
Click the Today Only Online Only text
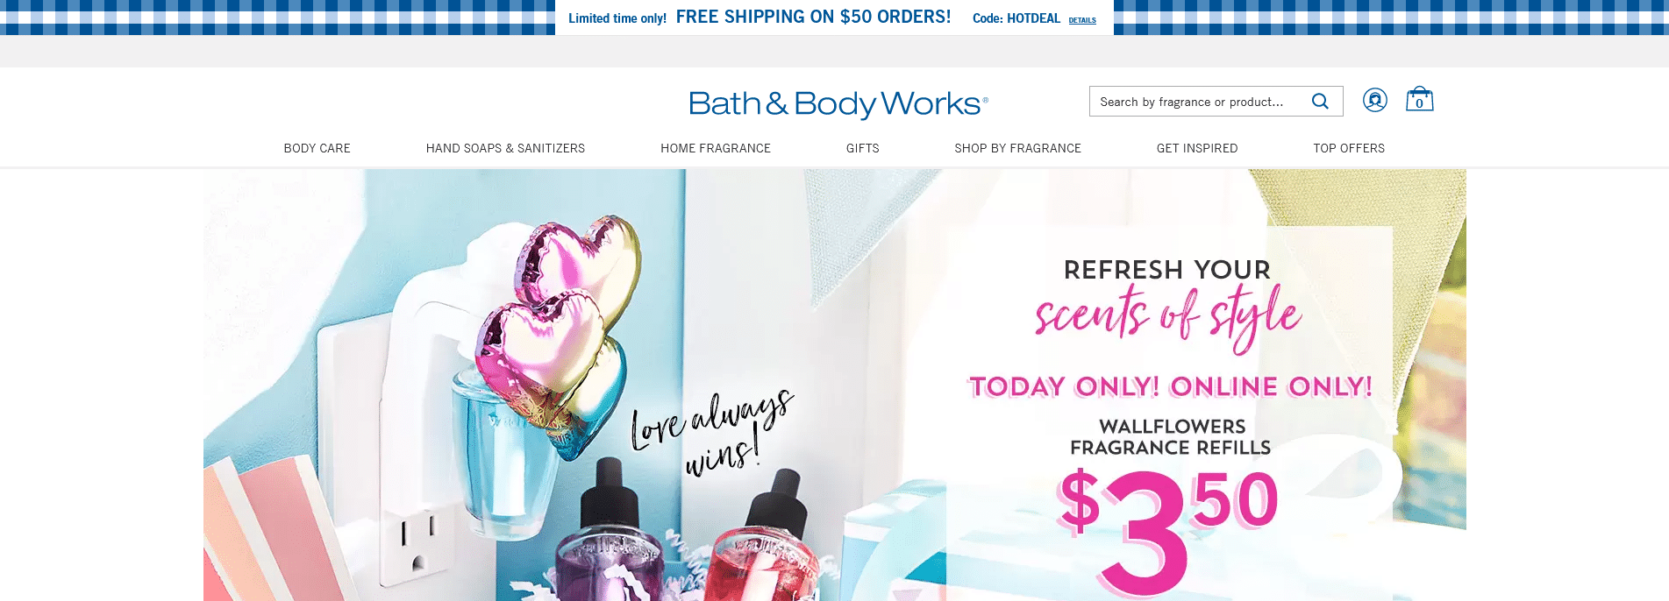tap(1171, 386)
